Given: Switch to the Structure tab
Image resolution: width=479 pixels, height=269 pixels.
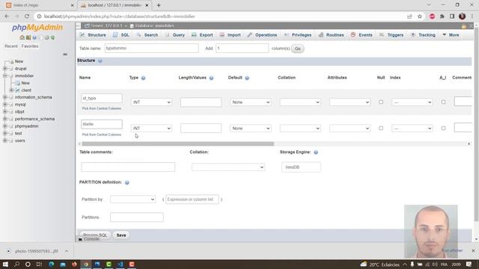Looking at the screenshot, I should 93,35.
